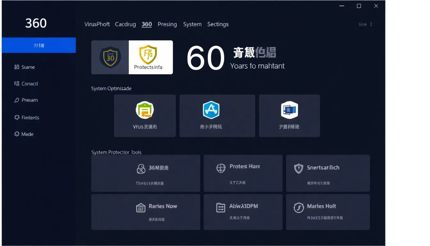The width and height of the screenshot is (430, 246).
Task: Open the Snertsatllich tool card
Action: 328,173
